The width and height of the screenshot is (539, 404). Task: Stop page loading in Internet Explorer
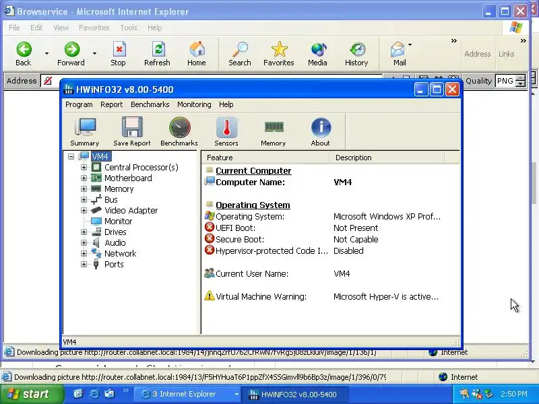point(119,54)
